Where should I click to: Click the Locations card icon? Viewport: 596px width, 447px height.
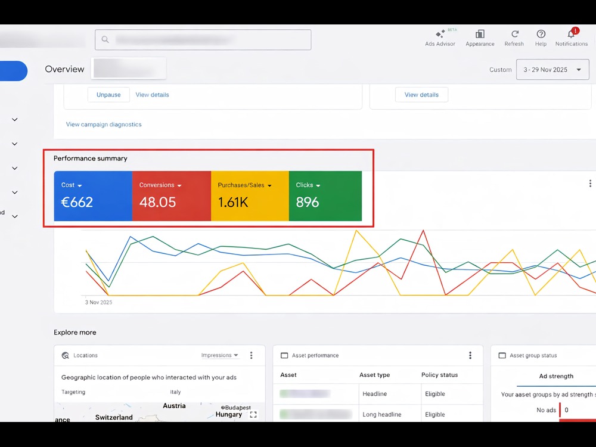pyautogui.click(x=66, y=355)
